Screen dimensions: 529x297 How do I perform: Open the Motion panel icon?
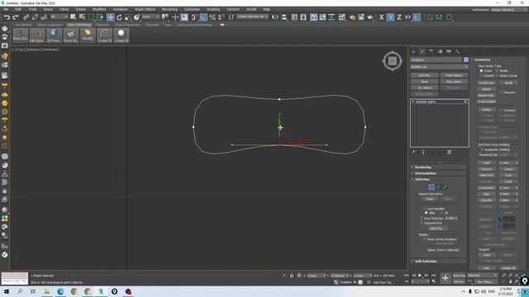coord(440,51)
